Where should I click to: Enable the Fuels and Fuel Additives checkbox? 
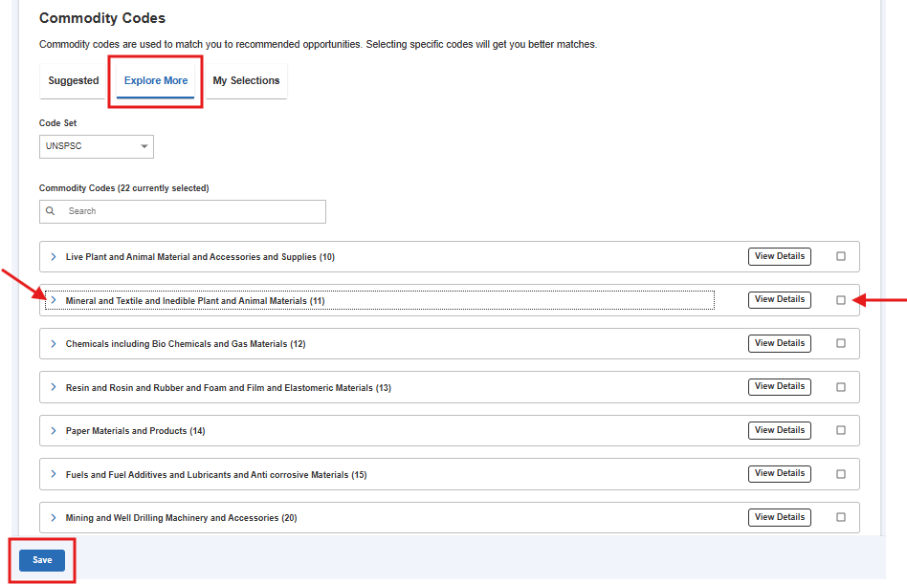840,474
